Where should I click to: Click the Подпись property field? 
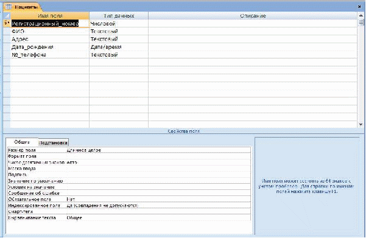(x=158, y=175)
